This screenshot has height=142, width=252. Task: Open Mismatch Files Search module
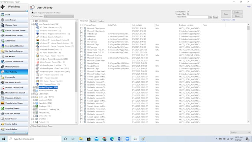pos(14,93)
